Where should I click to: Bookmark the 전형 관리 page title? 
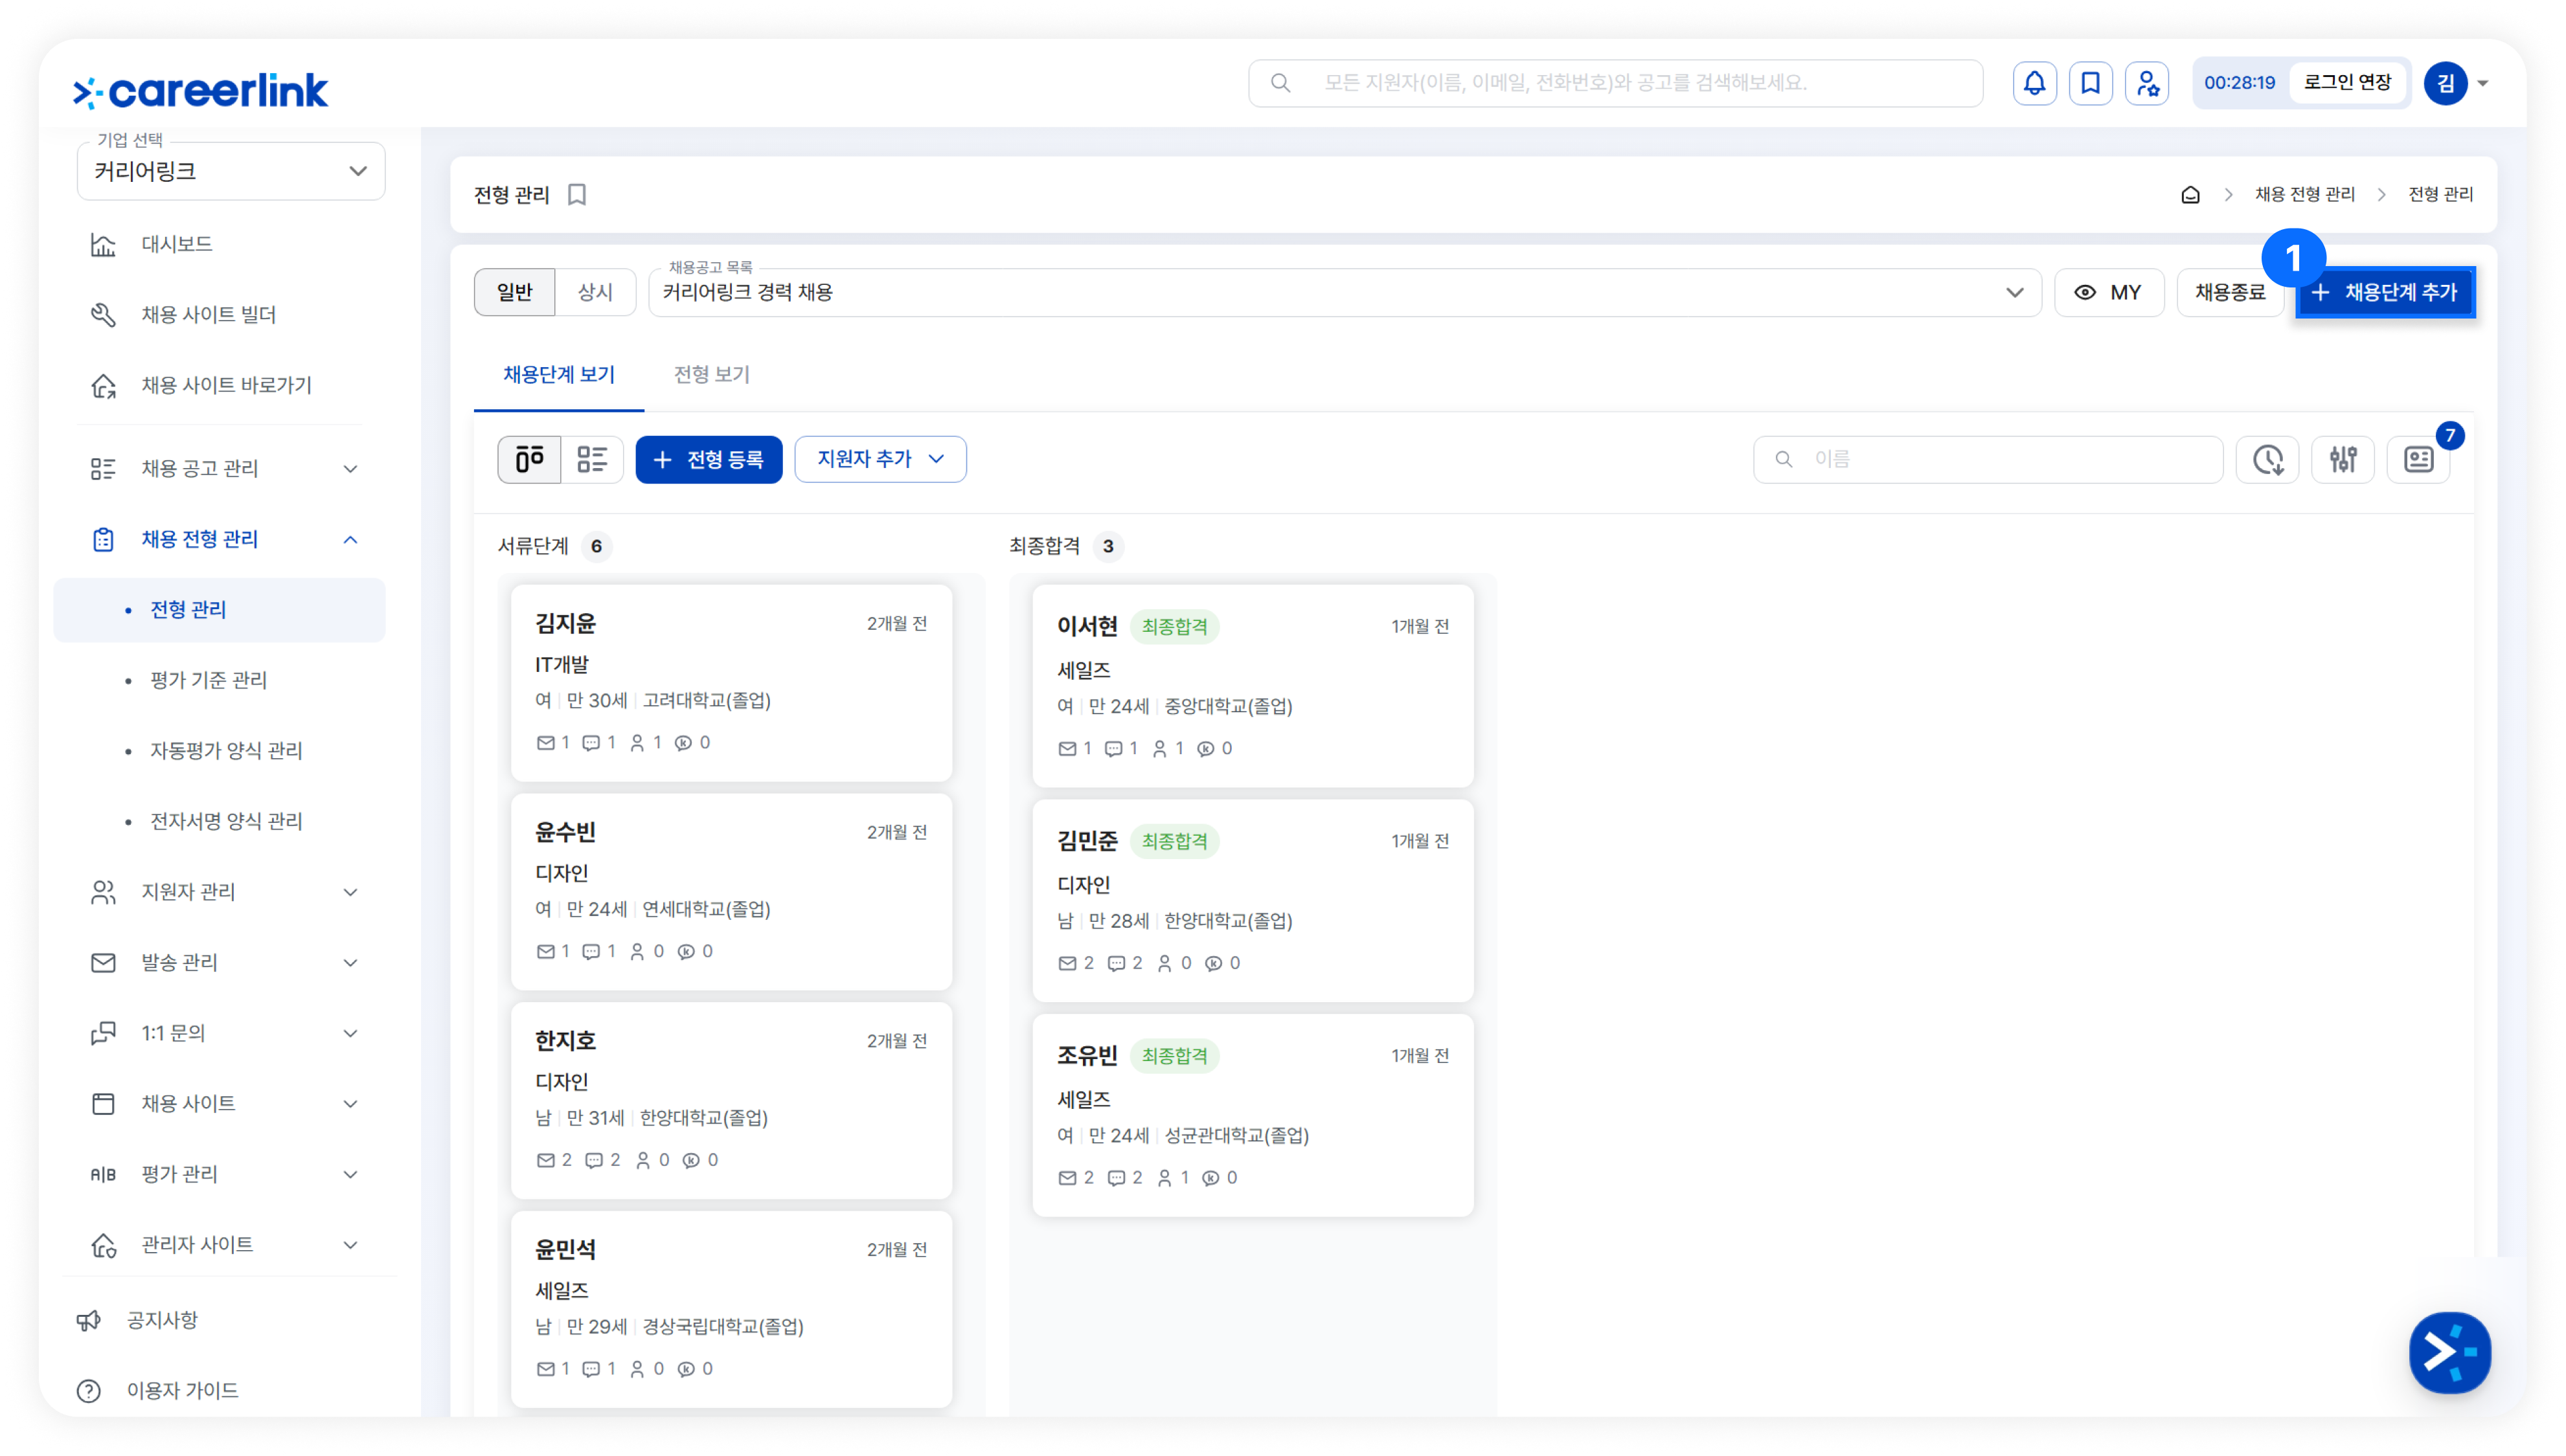(x=577, y=195)
